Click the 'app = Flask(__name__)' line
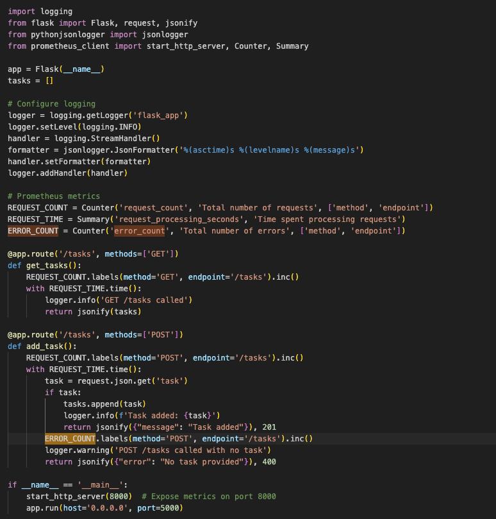 (56, 69)
